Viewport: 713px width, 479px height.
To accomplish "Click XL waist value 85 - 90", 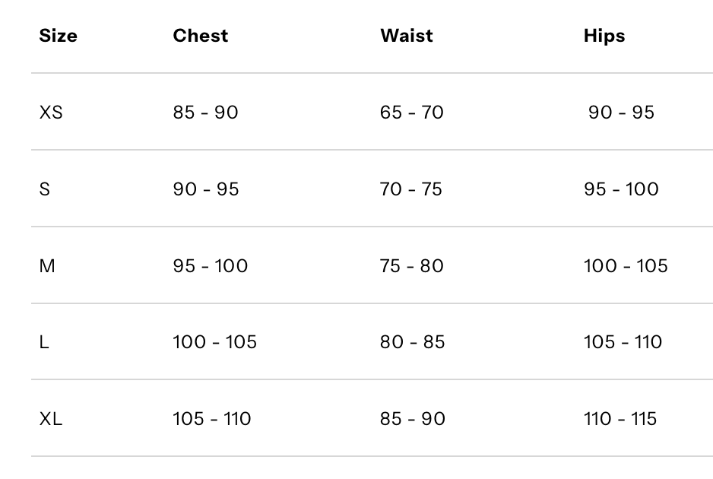I will (412, 419).
